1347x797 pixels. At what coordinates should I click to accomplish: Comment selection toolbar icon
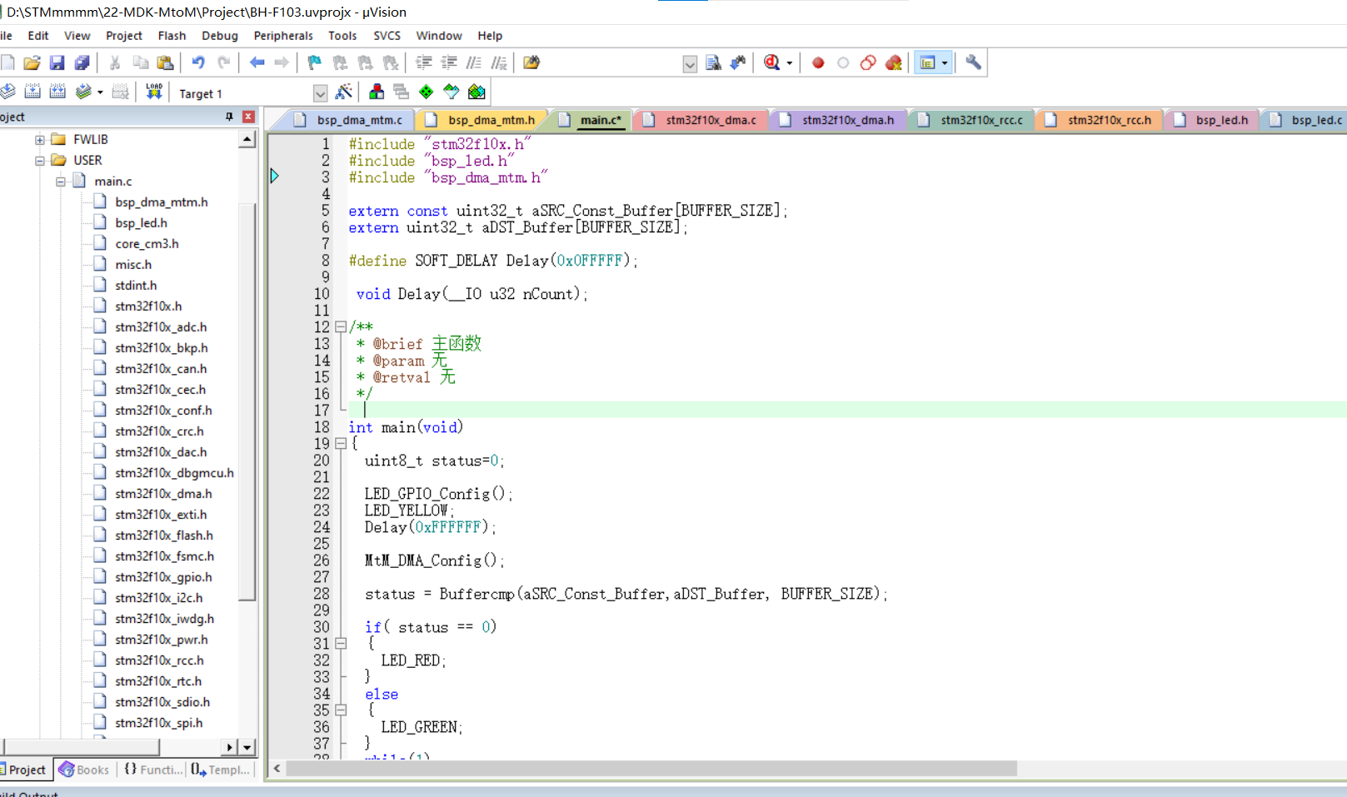point(474,62)
